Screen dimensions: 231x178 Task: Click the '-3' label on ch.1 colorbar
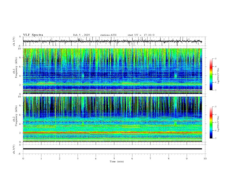point(215,58)
